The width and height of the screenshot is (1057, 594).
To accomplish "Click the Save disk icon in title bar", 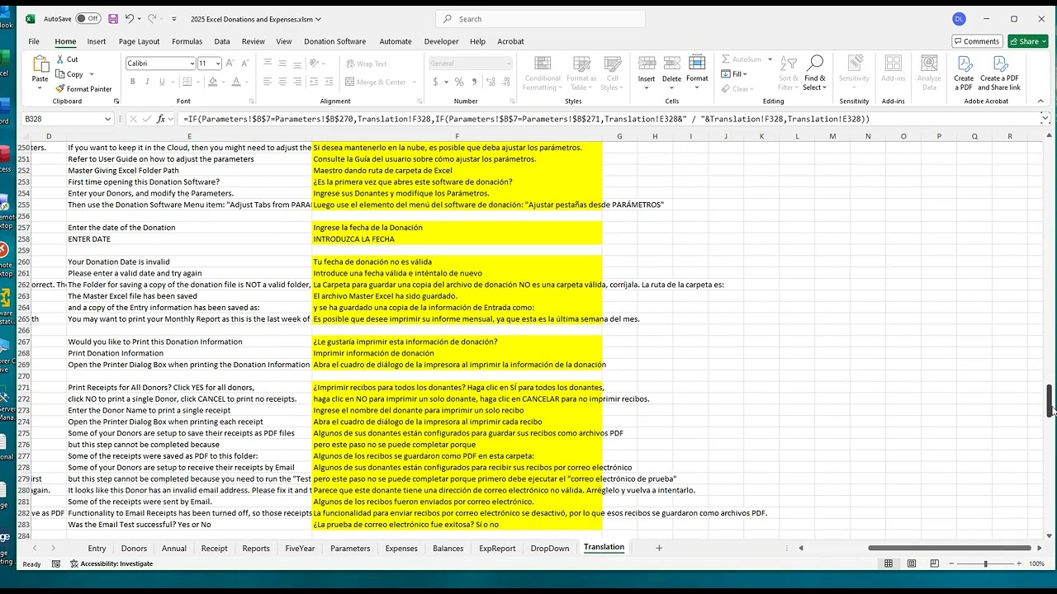I will point(113,19).
